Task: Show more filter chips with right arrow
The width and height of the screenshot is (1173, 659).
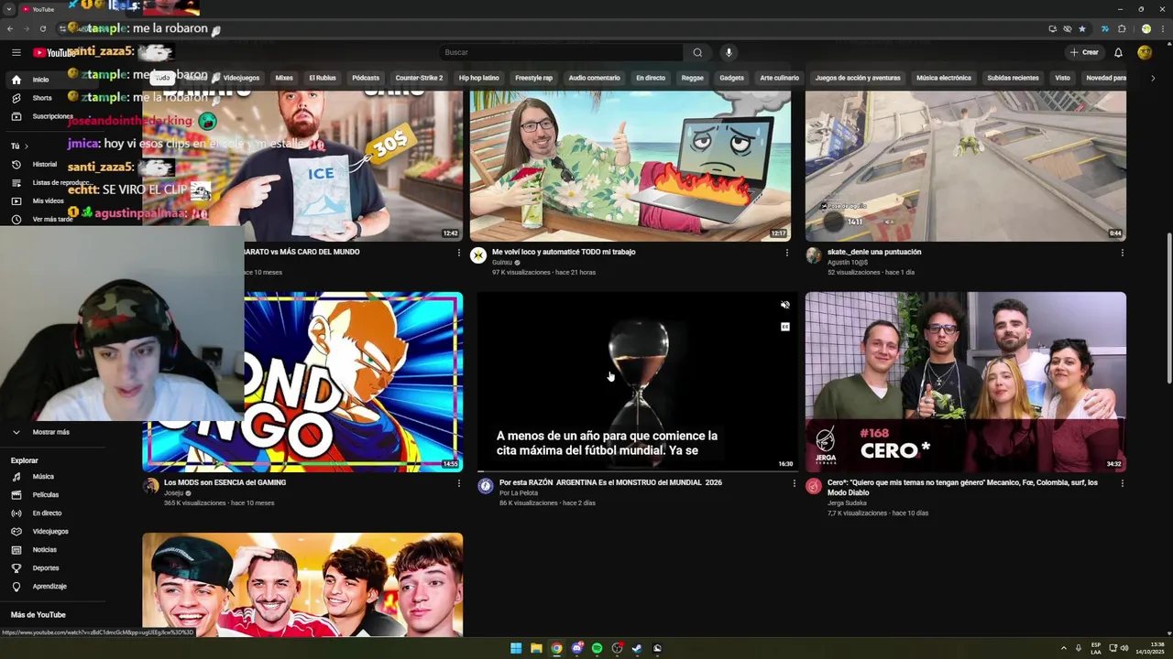Action: coord(1153,78)
